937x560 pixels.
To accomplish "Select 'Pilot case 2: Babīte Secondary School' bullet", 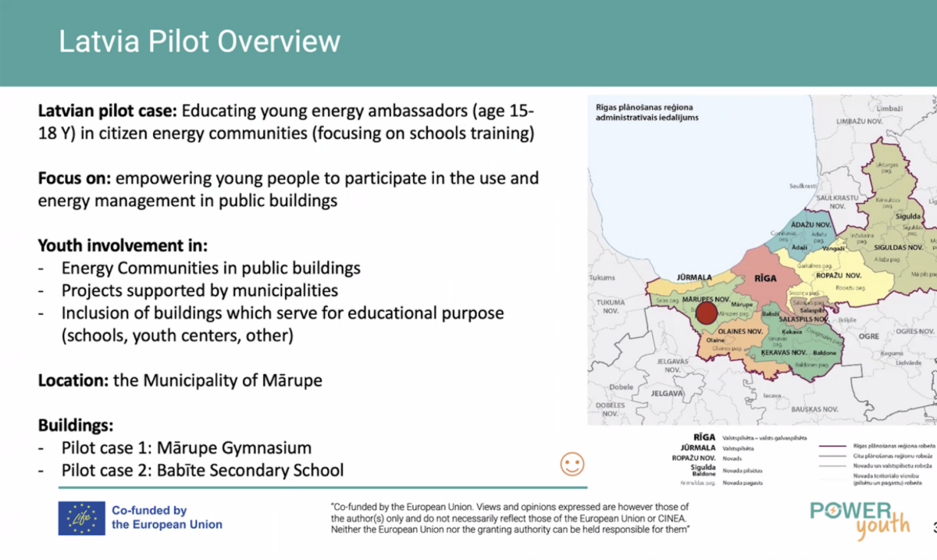I will point(201,470).
